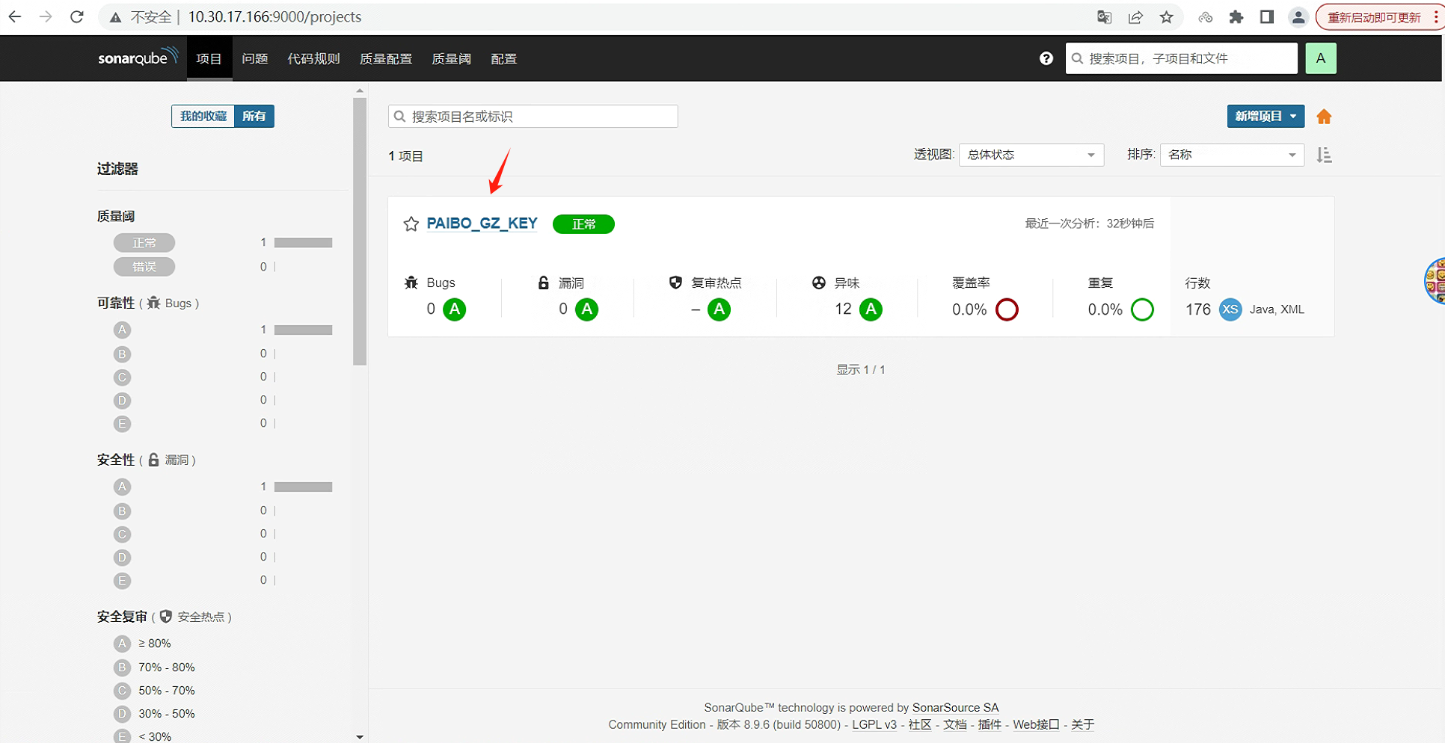Open the user avatar A menu
The height and width of the screenshot is (743, 1445).
1321,58
